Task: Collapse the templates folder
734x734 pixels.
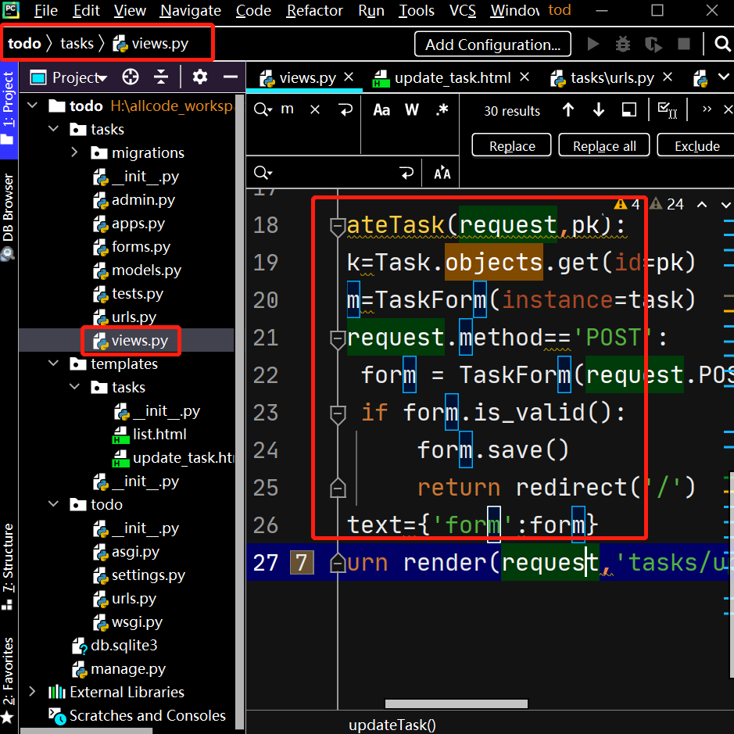Action: [x=54, y=363]
